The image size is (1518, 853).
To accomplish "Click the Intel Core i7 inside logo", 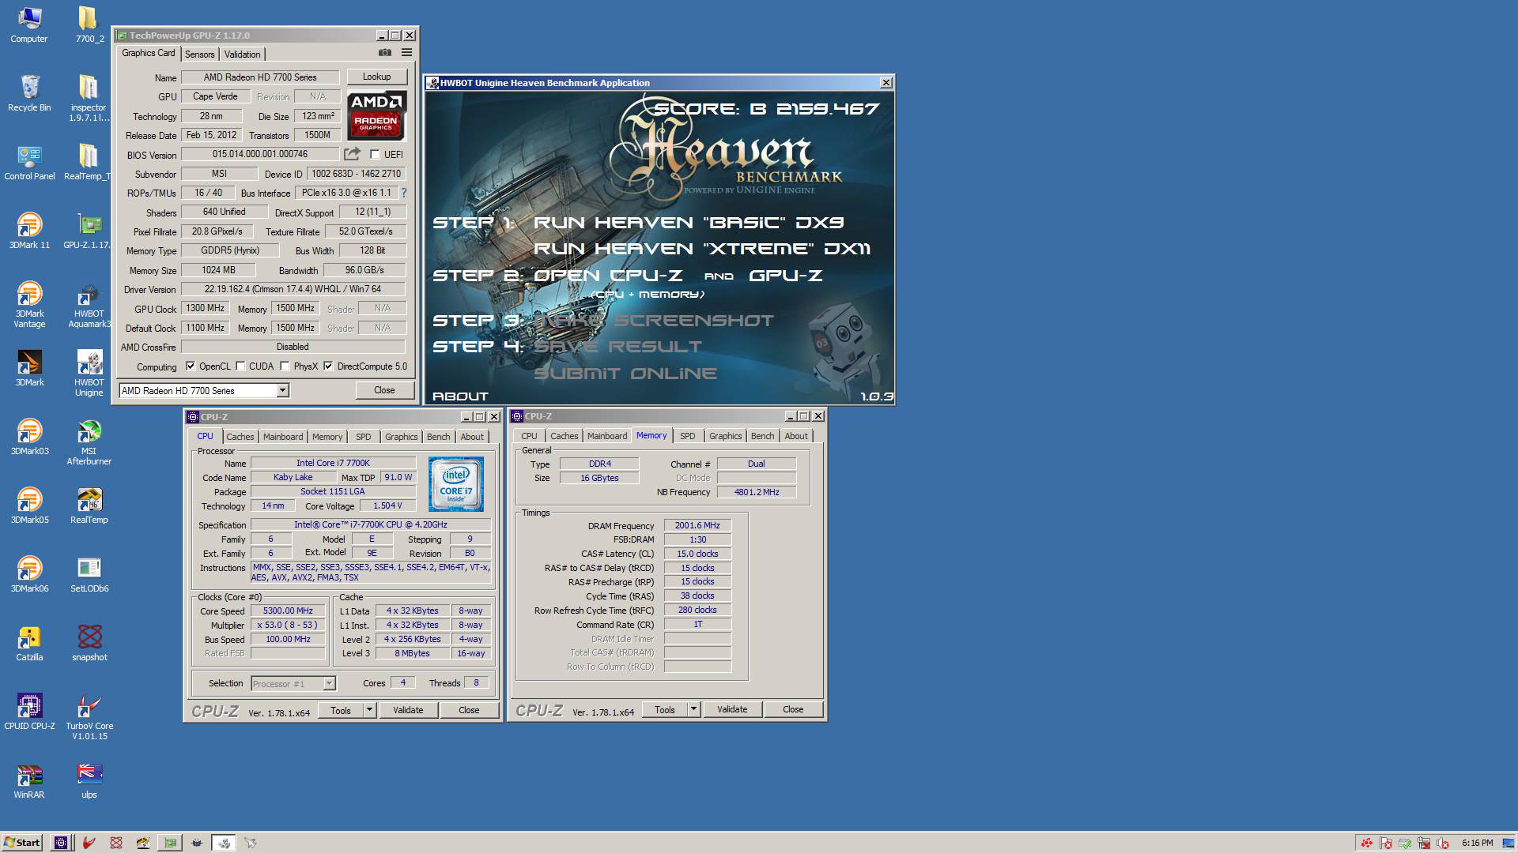I will 456,484.
